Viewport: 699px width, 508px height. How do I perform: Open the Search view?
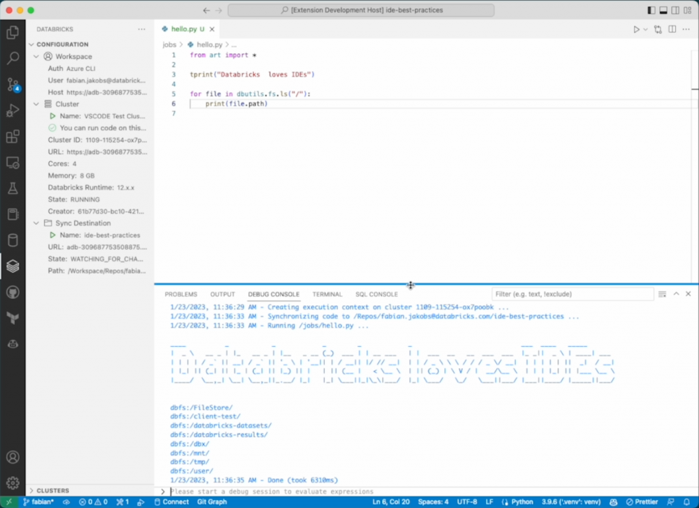(x=12, y=59)
